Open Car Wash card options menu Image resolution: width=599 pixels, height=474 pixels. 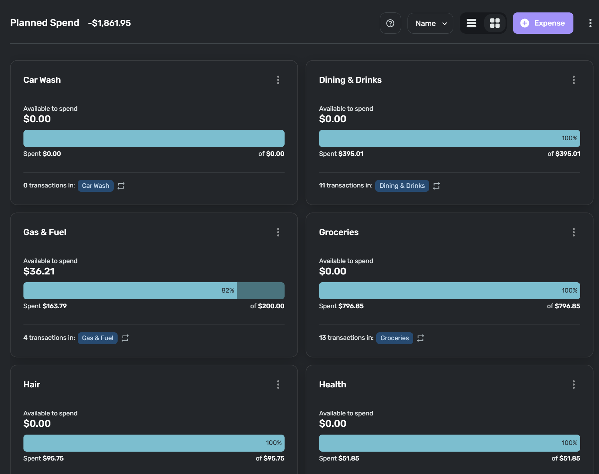tap(278, 80)
